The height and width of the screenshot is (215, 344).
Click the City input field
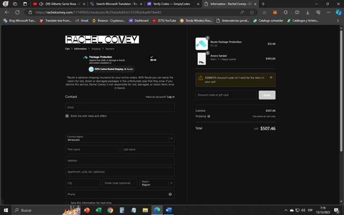83,183
